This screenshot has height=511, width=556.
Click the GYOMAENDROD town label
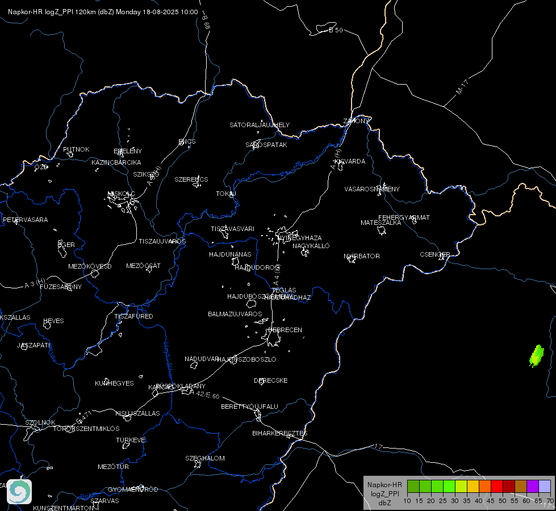(x=133, y=490)
